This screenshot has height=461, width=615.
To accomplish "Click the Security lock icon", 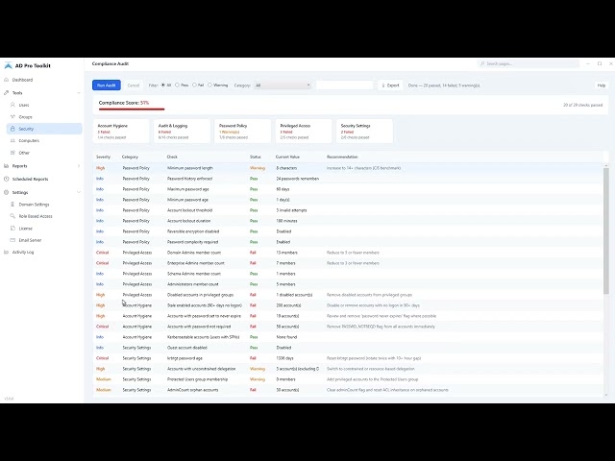I will coord(12,129).
